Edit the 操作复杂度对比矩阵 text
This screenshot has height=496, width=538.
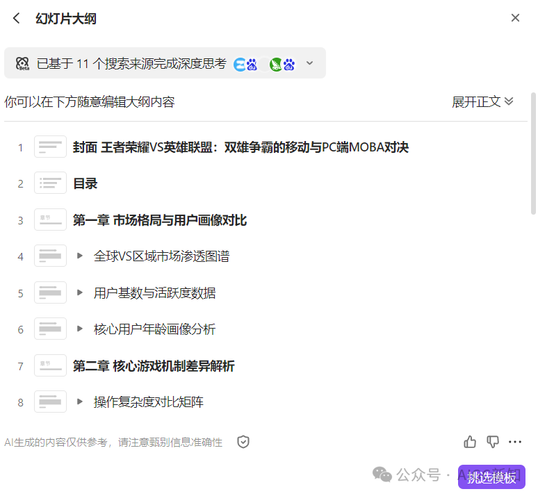pyautogui.click(x=149, y=402)
